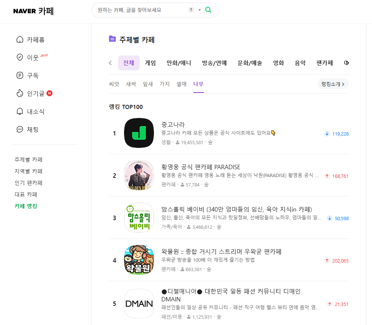Viewport: 372px width, 325px height.
Task: Open 구독 subscriptions icon
Action: tap(20, 75)
